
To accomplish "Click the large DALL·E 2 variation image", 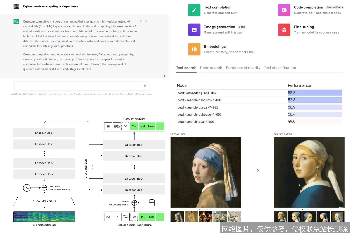I will pos(309,172).
